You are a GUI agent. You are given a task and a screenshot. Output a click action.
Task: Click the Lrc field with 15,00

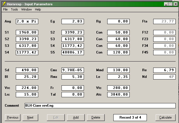click(27, 94)
